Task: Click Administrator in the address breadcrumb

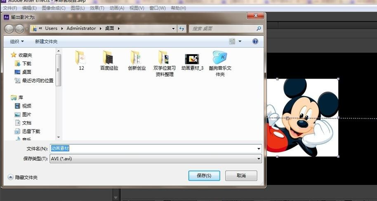Action: 81,28
